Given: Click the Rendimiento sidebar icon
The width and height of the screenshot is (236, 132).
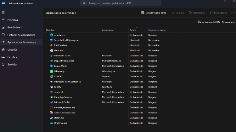Looking at the screenshot, I should pyautogui.click(x=3, y=27).
